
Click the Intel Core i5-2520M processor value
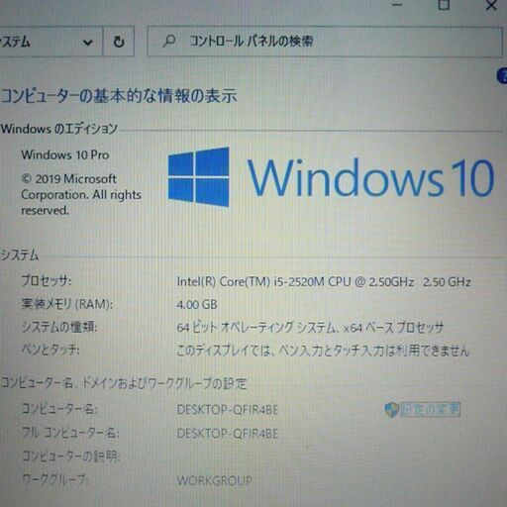324,281
